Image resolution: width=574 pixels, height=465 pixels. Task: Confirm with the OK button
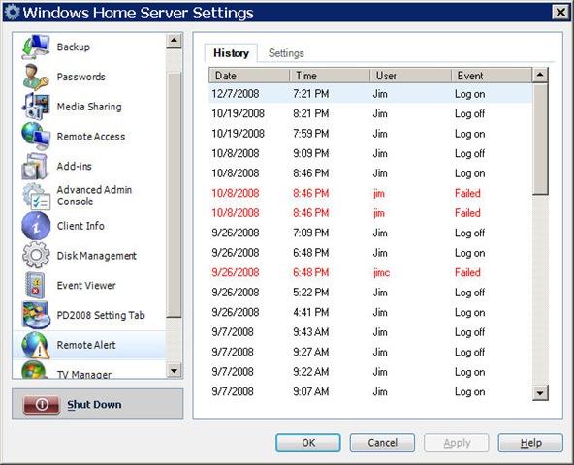point(308,443)
